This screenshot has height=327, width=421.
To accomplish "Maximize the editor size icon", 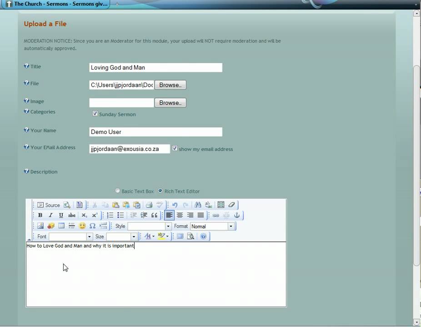I will (180, 236).
